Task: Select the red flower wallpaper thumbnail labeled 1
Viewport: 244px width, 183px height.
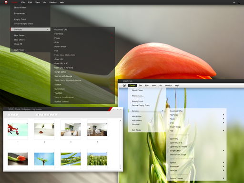Action: point(18,130)
